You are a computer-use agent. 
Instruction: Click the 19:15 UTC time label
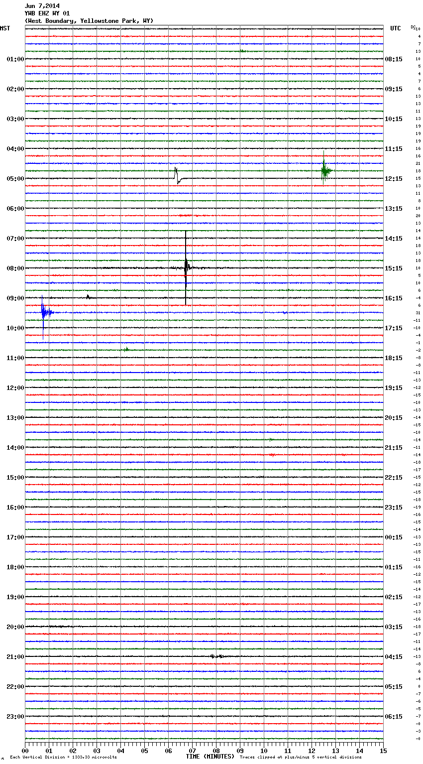(394, 388)
